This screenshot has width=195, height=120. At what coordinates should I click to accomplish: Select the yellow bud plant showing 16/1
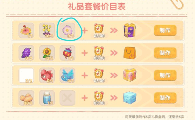47,30
